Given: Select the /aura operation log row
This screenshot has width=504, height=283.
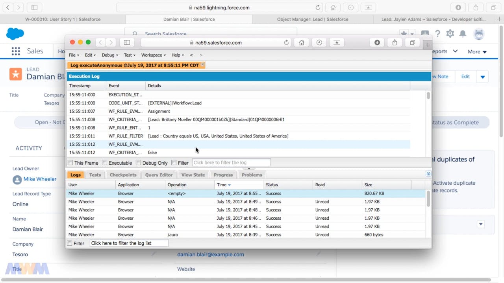Looking at the screenshot, I should tap(246, 235).
